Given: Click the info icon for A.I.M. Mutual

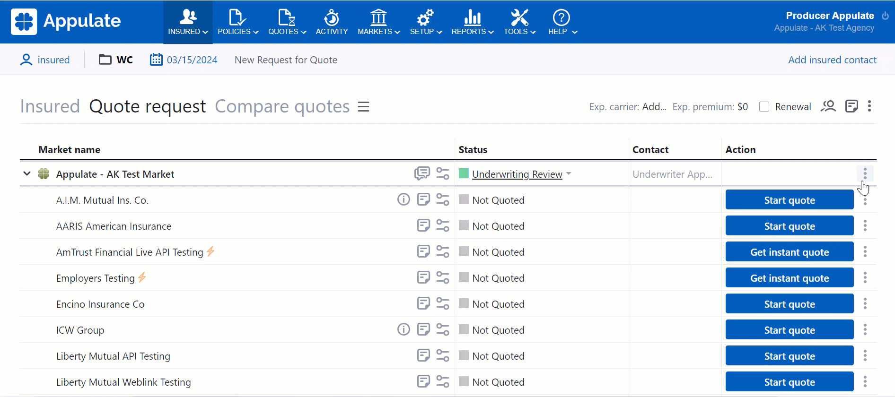Looking at the screenshot, I should (404, 199).
